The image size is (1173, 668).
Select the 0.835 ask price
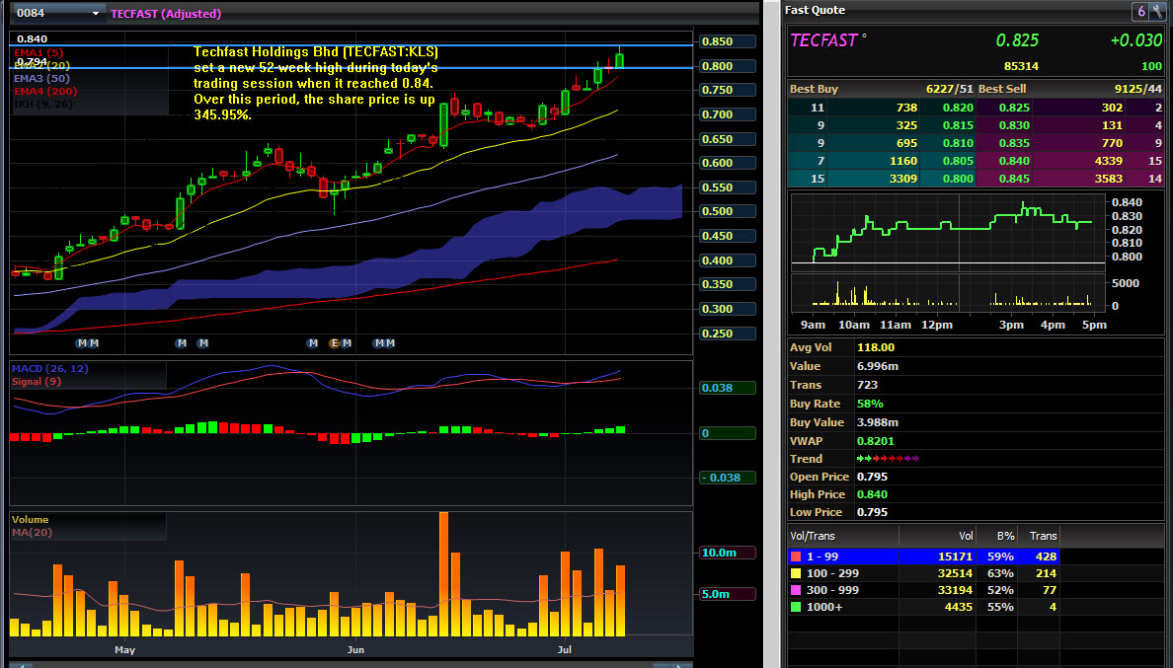point(1014,143)
